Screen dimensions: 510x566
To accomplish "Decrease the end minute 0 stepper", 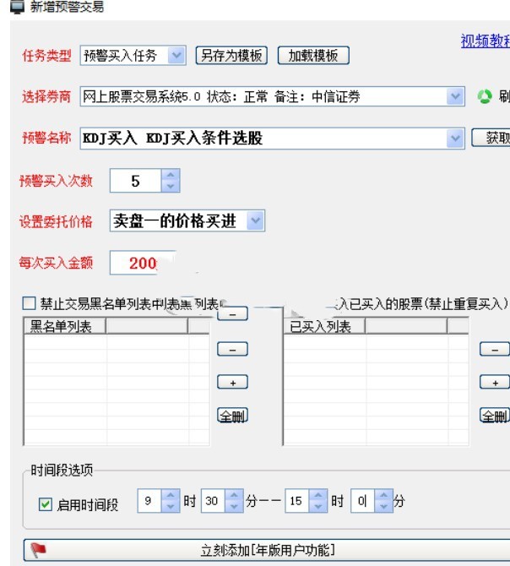I will [383, 506].
